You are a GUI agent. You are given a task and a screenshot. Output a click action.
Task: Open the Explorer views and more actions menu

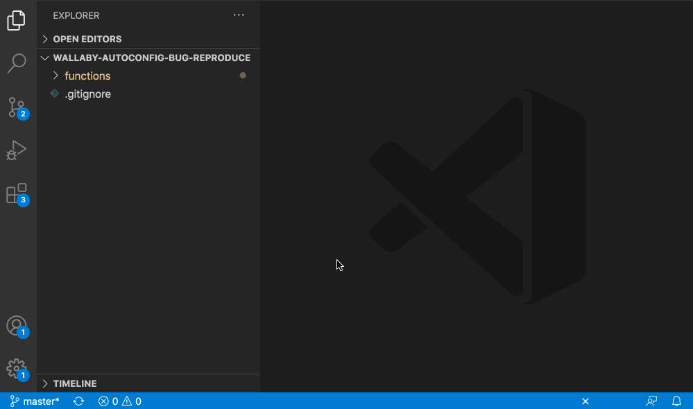click(x=239, y=15)
